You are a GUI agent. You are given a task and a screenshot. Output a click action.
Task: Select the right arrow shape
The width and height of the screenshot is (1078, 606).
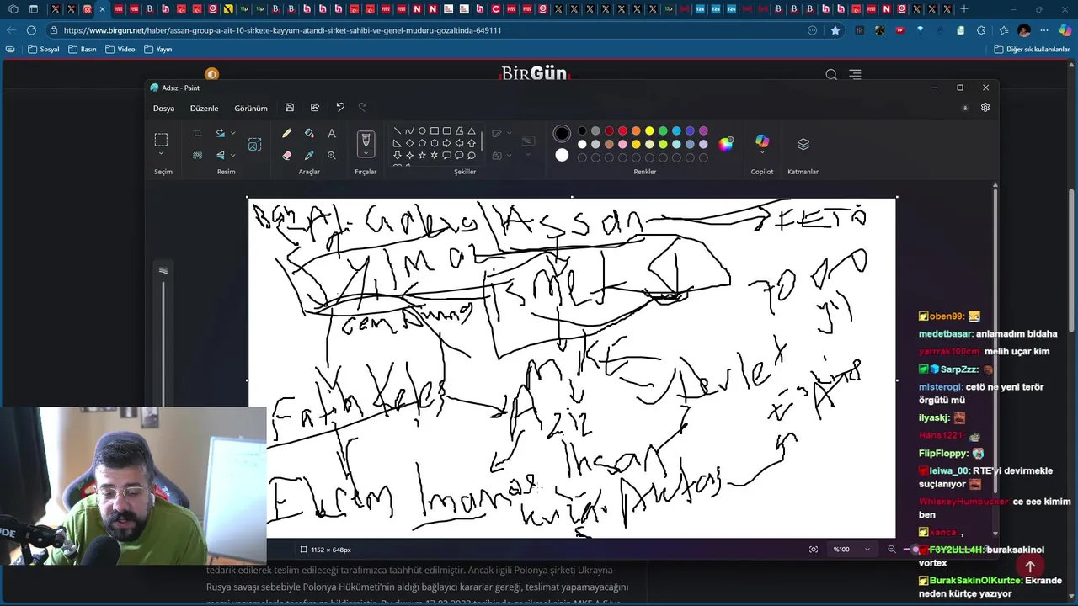click(446, 143)
